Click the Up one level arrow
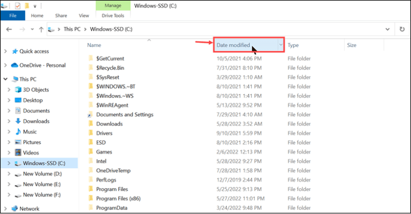This screenshot has height=214, width=411. pos(41,29)
